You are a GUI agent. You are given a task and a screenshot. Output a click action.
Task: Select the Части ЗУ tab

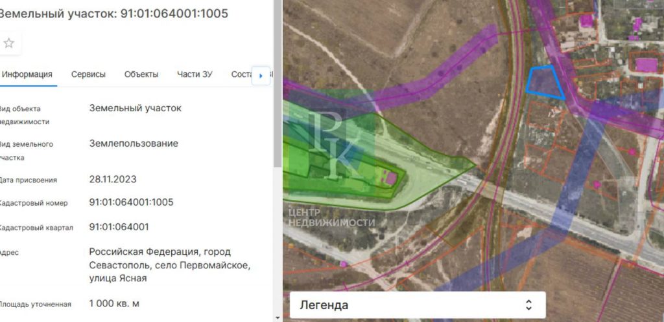(x=195, y=75)
